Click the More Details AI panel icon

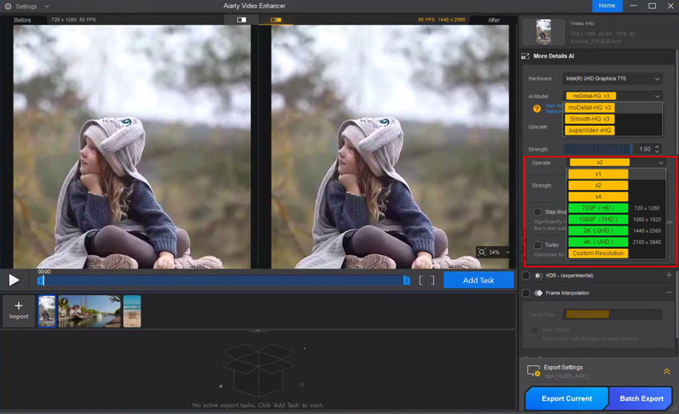[x=526, y=57]
